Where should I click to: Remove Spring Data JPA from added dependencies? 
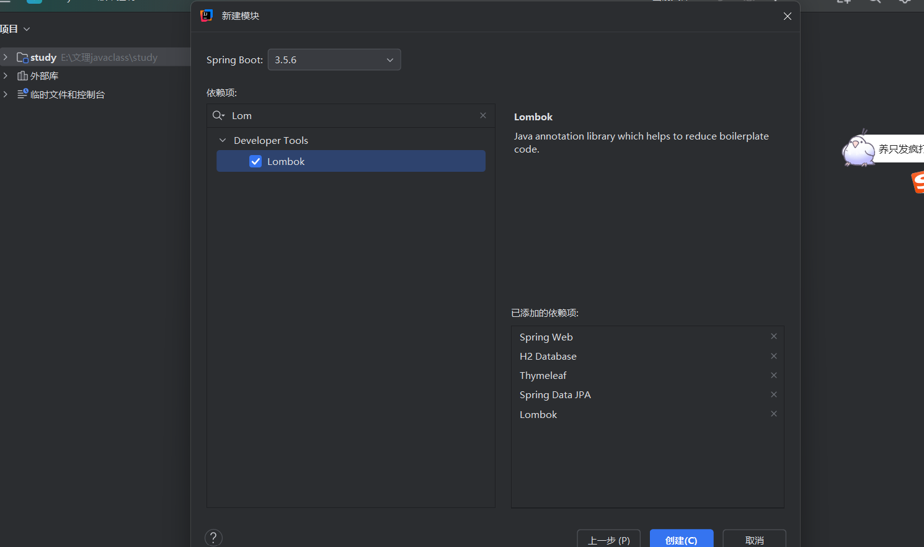pos(774,394)
